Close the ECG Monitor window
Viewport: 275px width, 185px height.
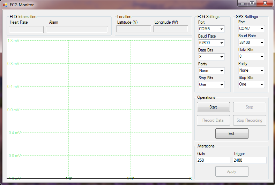click(x=265, y=3)
